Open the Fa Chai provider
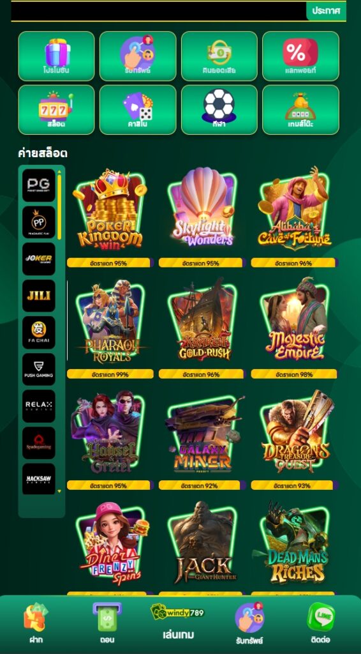The height and width of the screenshot is (654, 361). (x=39, y=332)
